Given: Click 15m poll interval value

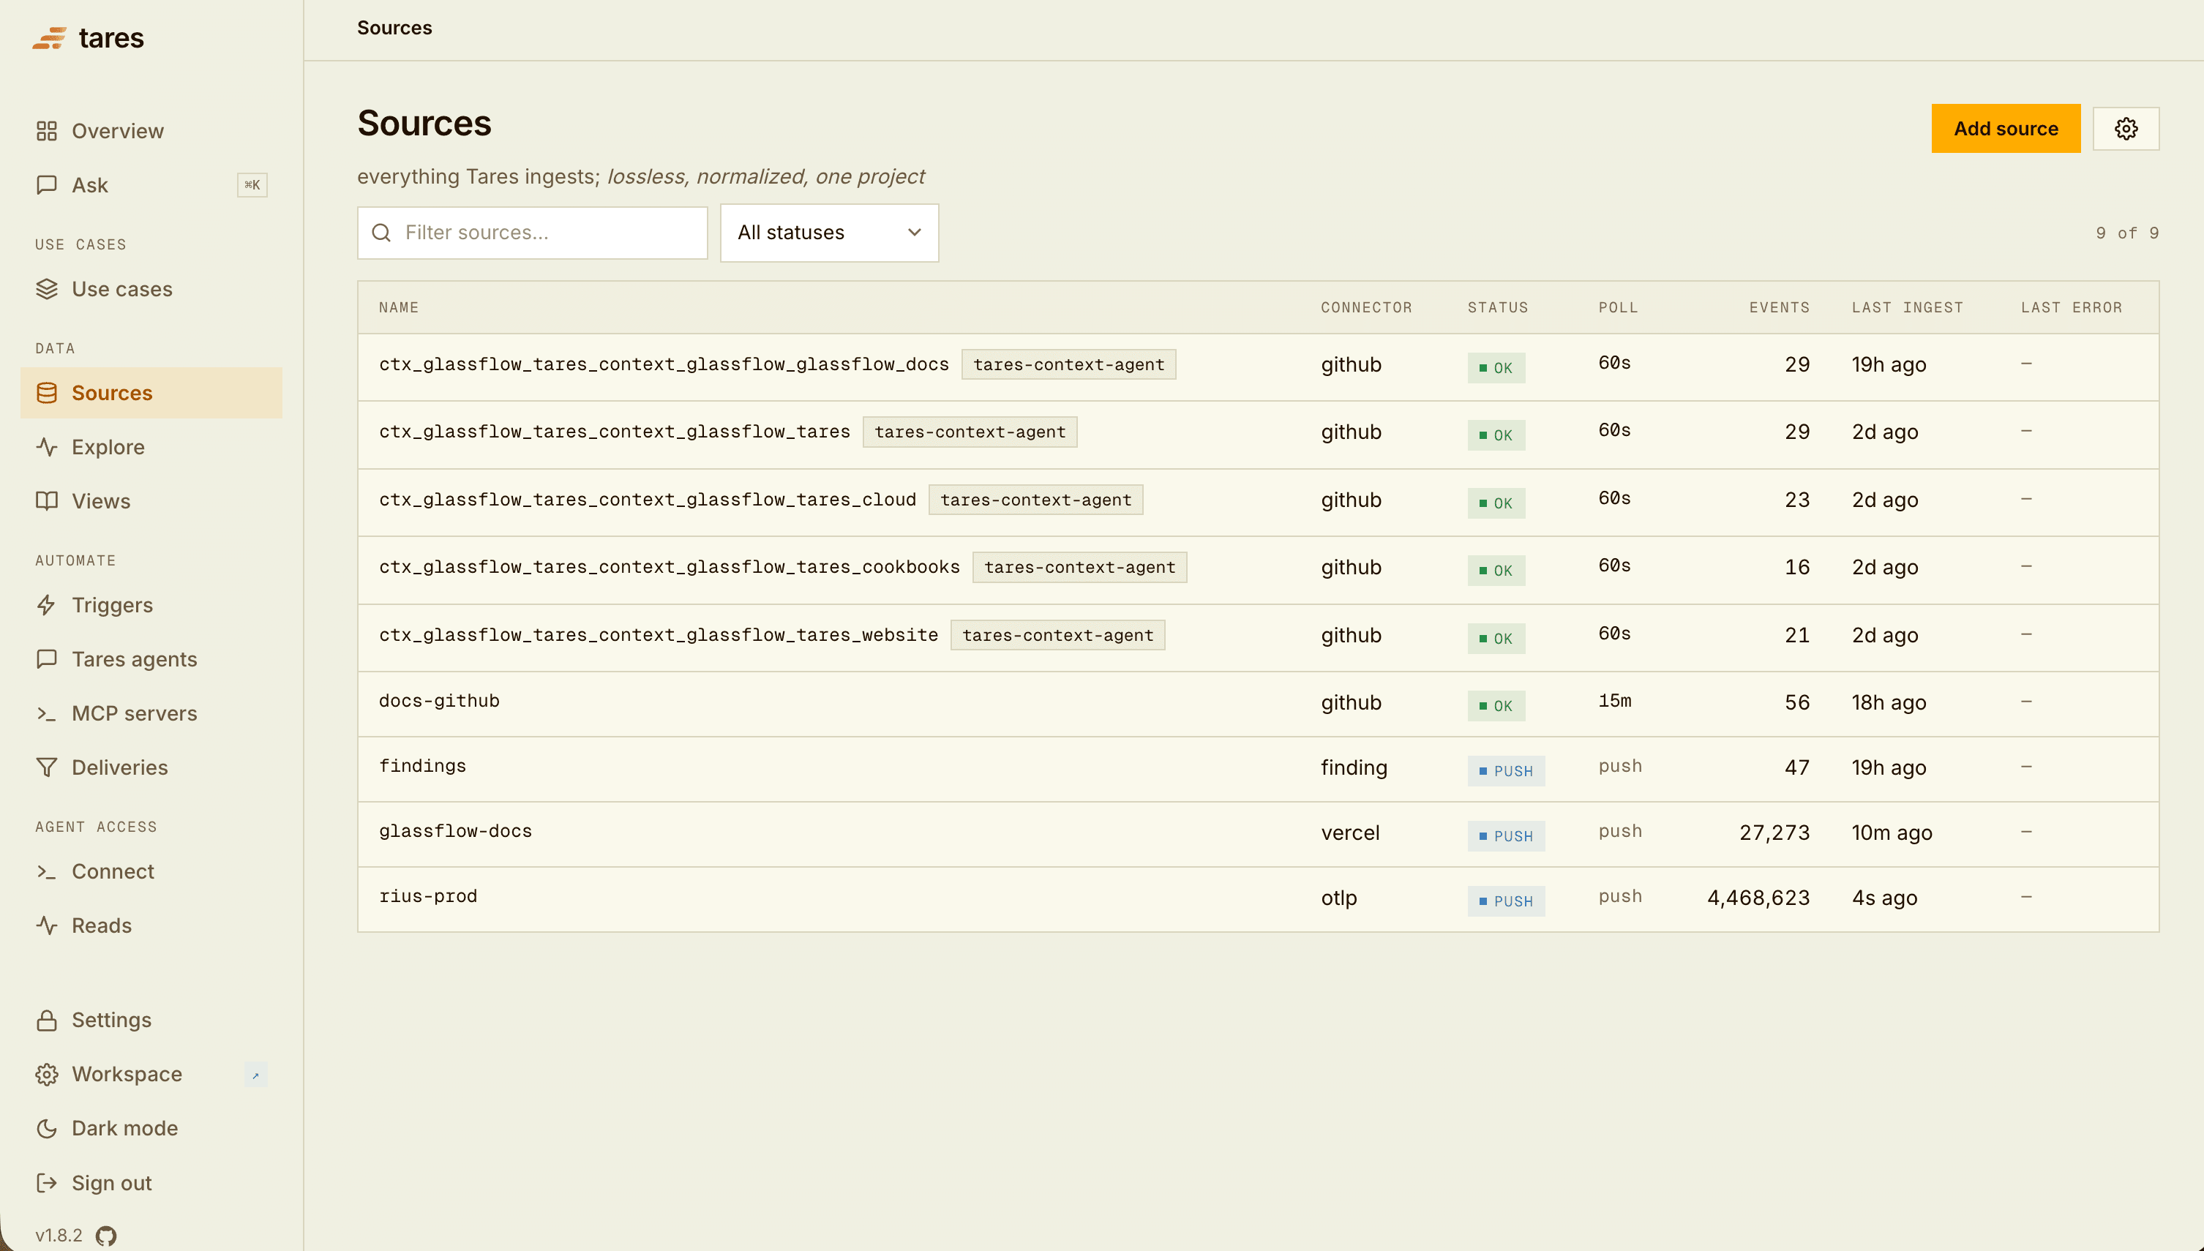Looking at the screenshot, I should (1614, 701).
